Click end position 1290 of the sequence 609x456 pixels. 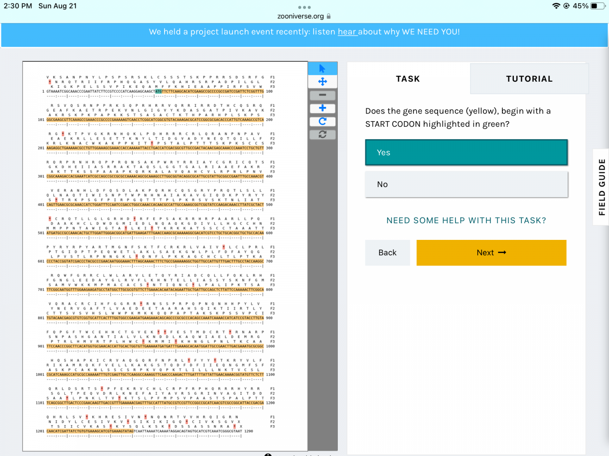(248, 431)
